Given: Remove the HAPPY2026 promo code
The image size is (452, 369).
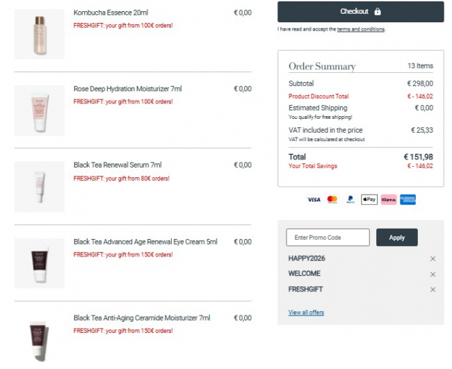Looking at the screenshot, I should click(433, 259).
